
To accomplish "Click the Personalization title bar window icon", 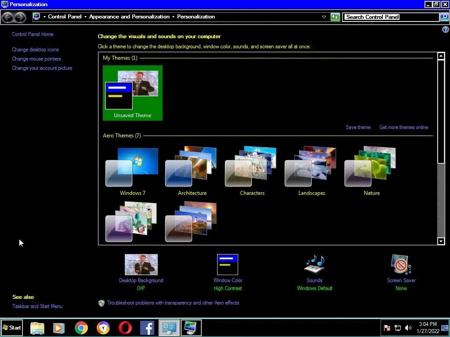I will [x=4, y=4].
